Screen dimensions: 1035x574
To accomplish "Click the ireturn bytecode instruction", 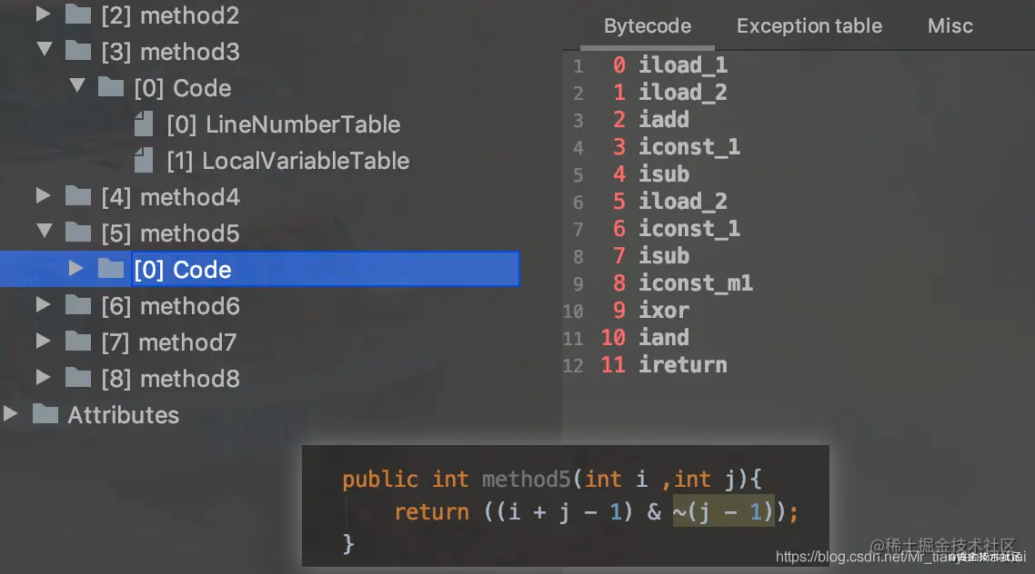I will (x=682, y=364).
